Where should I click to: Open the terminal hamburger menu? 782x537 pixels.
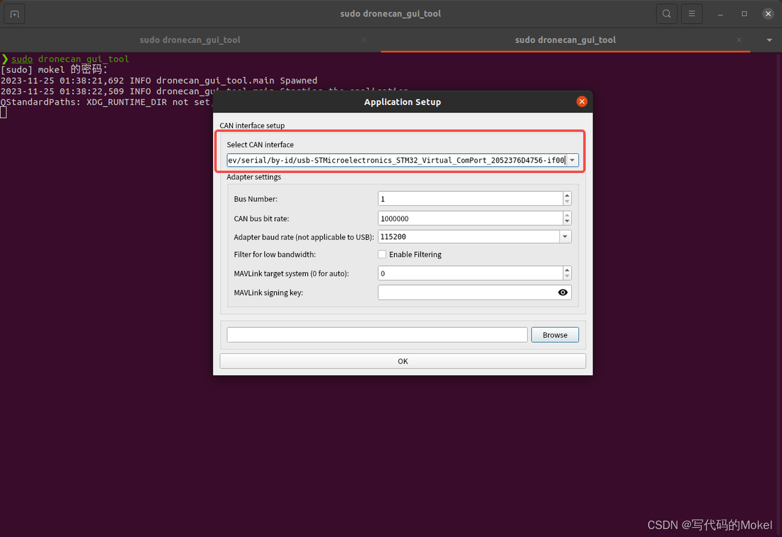pyautogui.click(x=692, y=13)
